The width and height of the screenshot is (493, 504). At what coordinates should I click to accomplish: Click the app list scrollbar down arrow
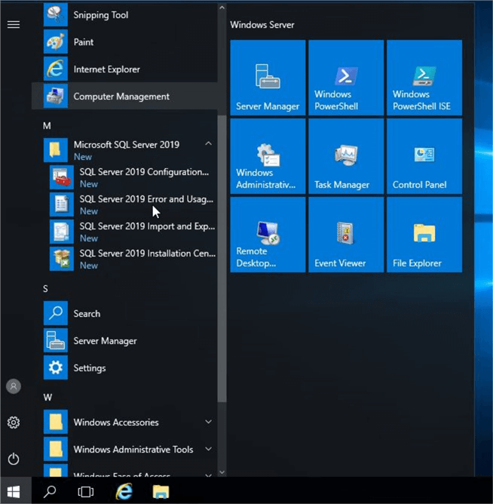pyautogui.click(x=222, y=472)
